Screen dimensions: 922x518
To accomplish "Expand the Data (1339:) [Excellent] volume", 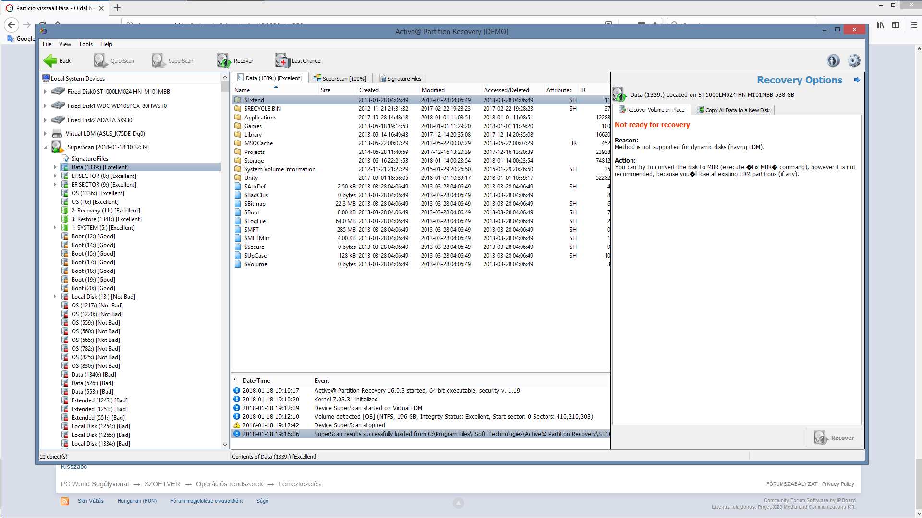I will pyautogui.click(x=55, y=167).
